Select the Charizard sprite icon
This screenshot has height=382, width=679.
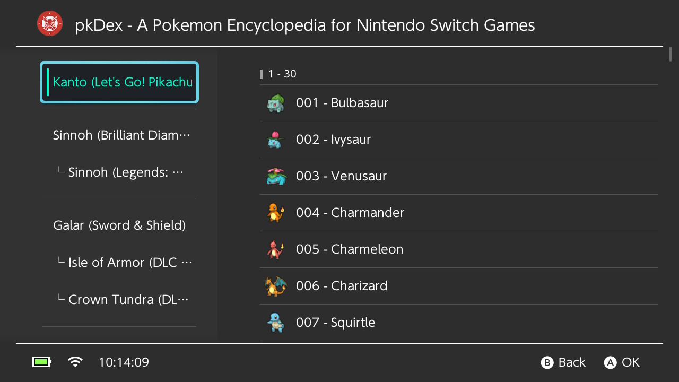click(x=276, y=286)
